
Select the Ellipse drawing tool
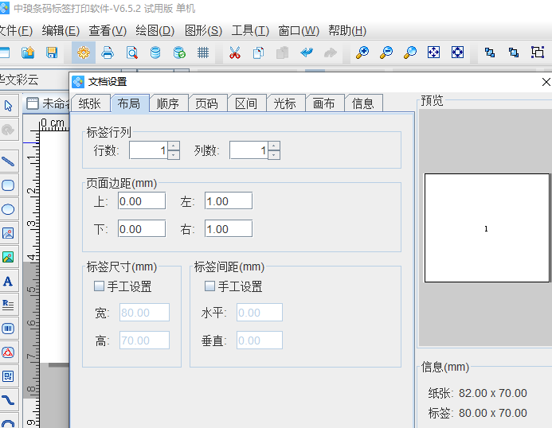[x=8, y=209]
